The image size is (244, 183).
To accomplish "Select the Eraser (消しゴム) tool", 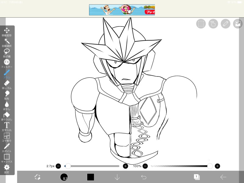I will point(7,85).
